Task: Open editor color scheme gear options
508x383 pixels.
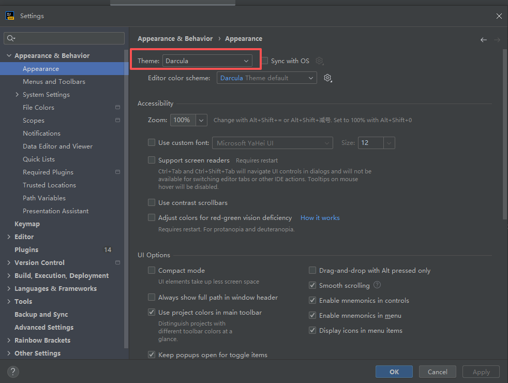Action: 327,78
